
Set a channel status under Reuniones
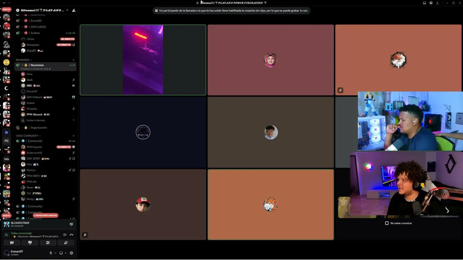point(36,69)
